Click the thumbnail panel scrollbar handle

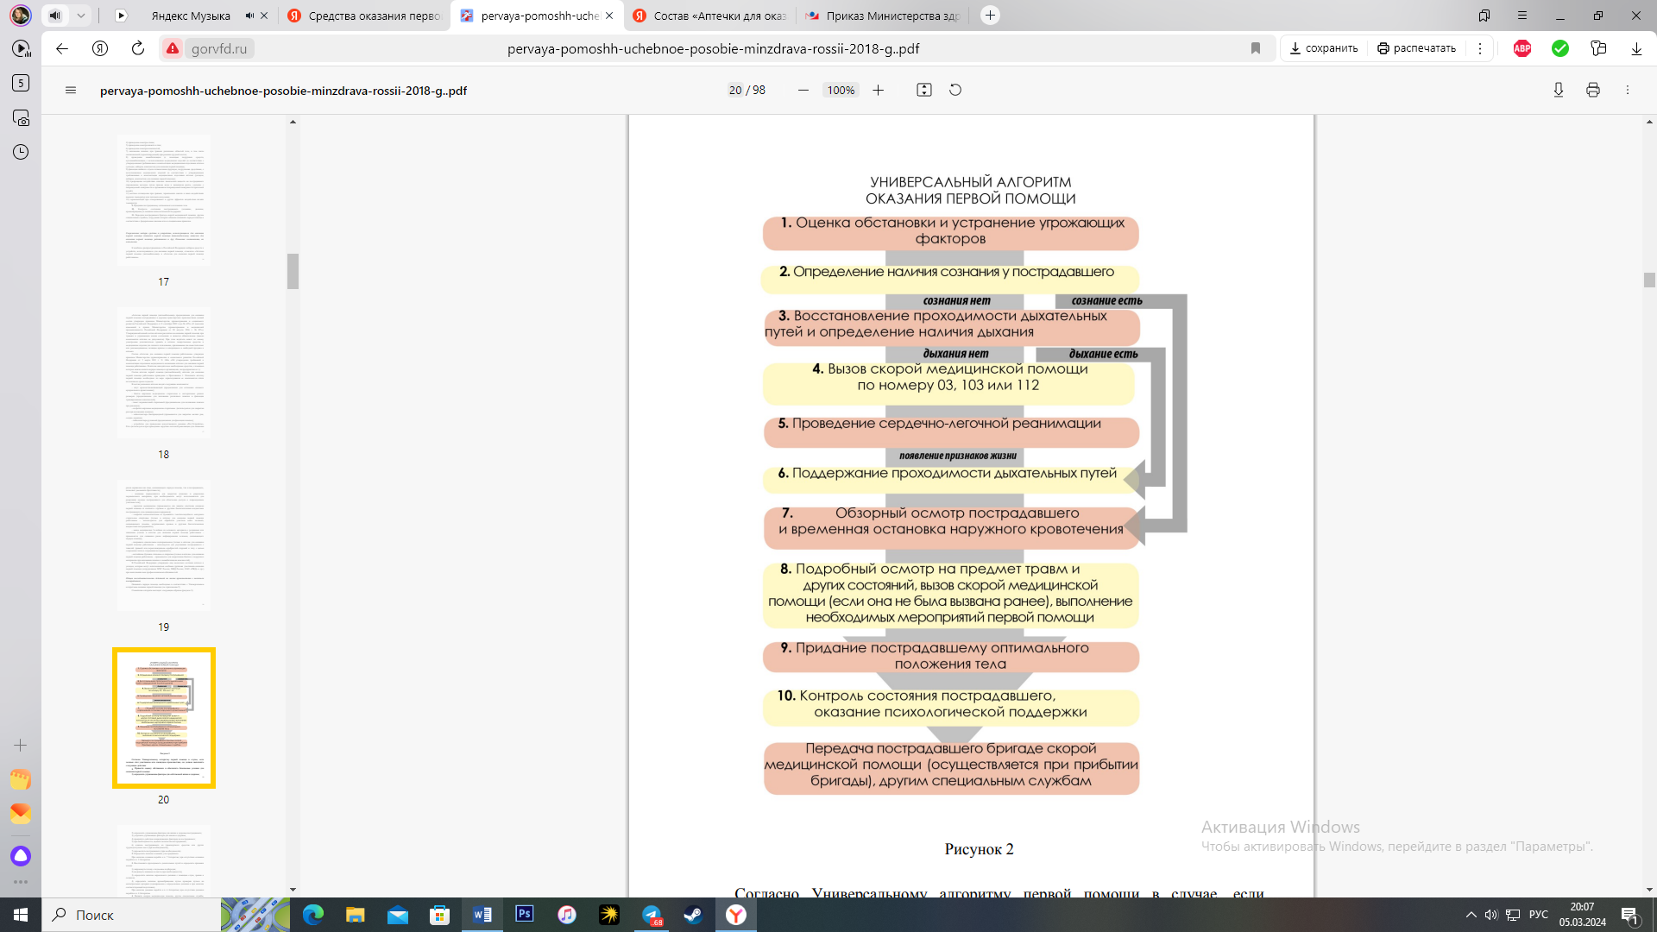[293, 272]
